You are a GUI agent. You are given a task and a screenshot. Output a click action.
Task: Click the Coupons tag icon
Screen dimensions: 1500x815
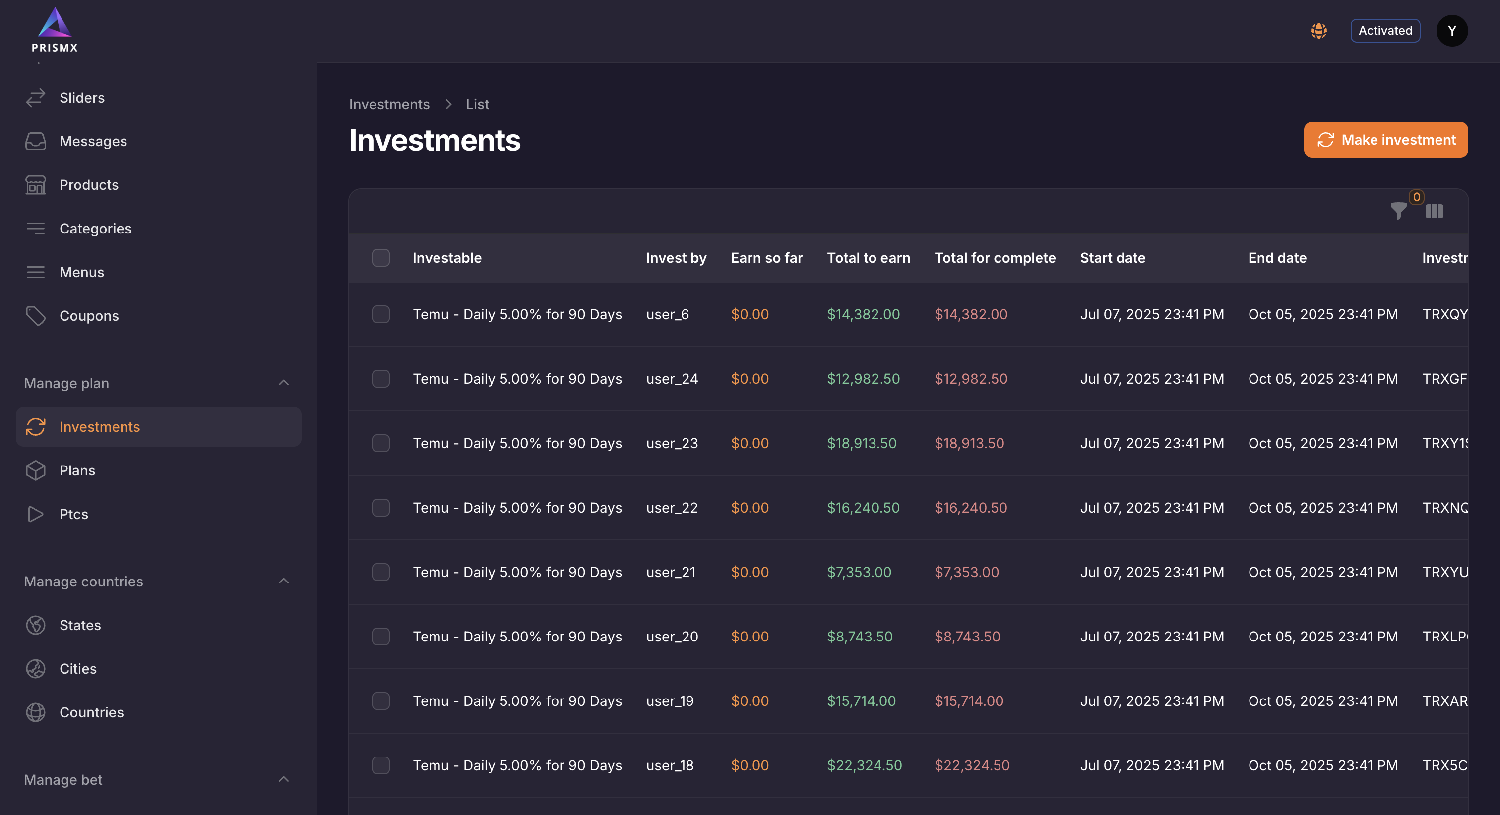[x=36, y=315]
